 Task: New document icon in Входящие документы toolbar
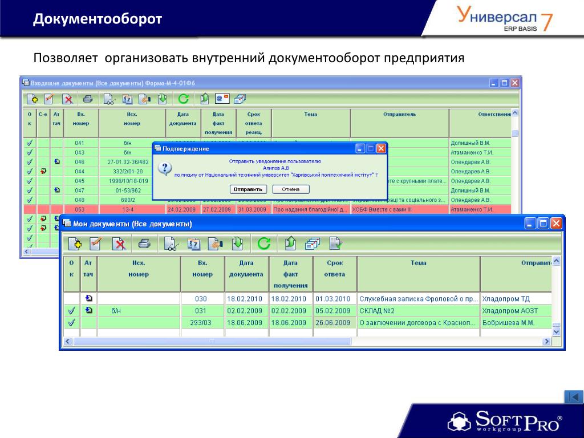(x=33, y=99)
